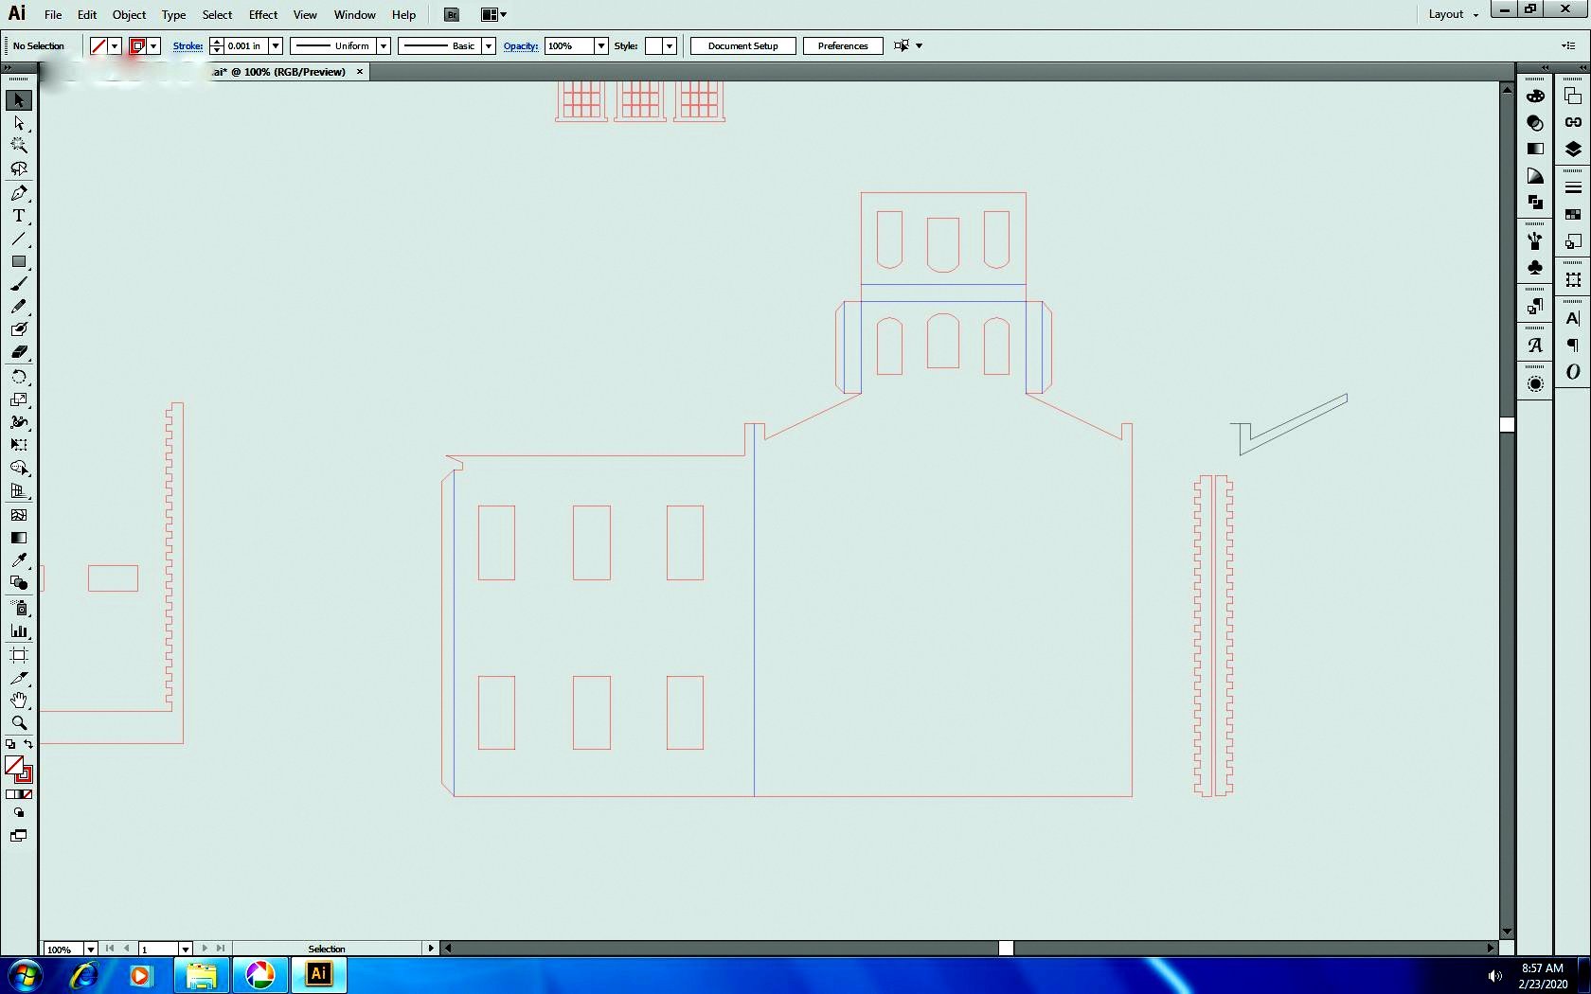Open the Effect menu
The height and width of the screenshot is (994, 1591).
(263, 15)
